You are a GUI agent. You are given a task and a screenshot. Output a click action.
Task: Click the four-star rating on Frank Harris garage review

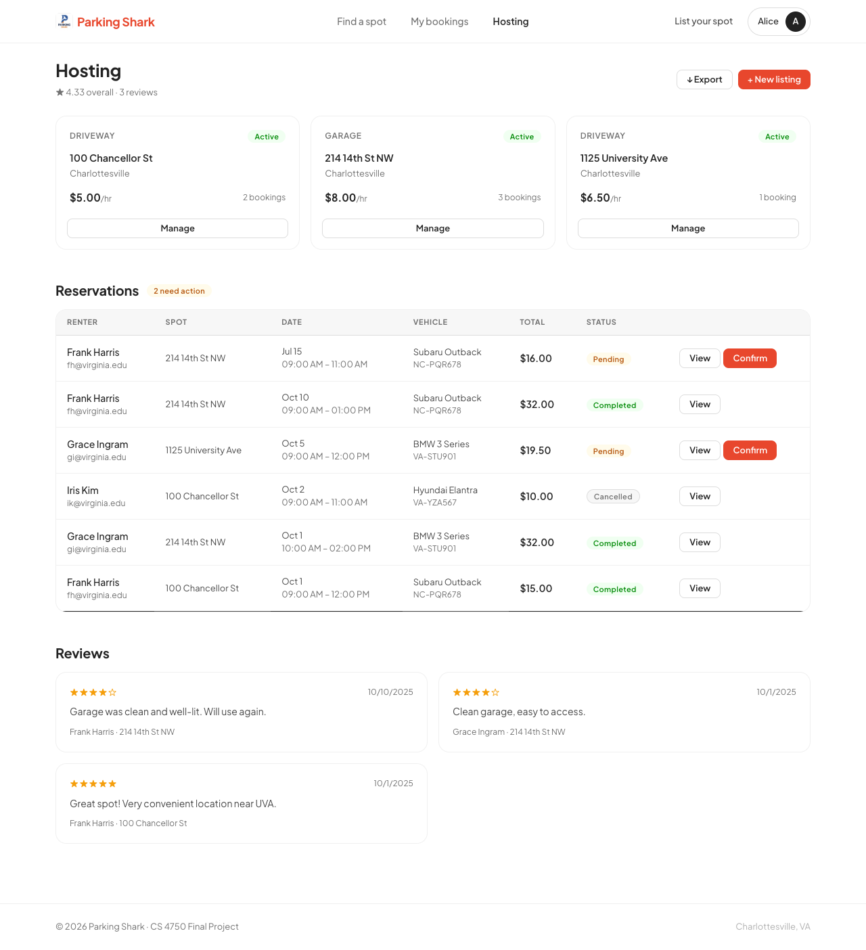point(93,692)
